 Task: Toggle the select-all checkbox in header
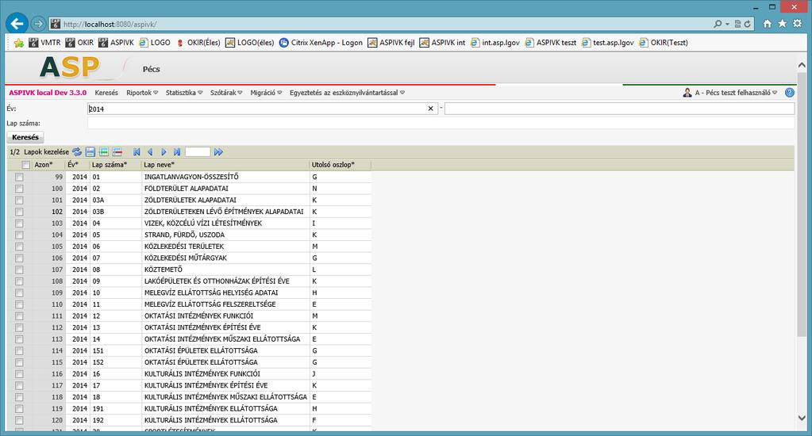click(25, 165)
